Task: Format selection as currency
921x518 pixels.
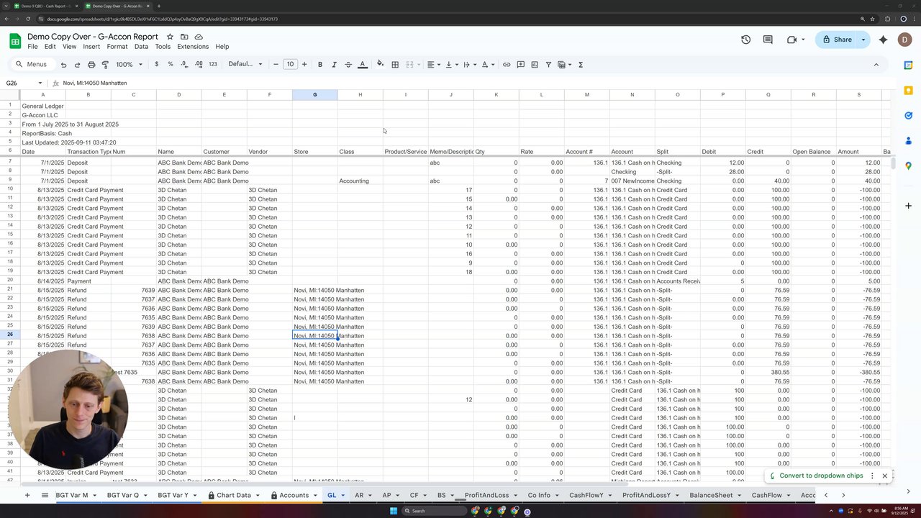Action: tap(156, 65)
